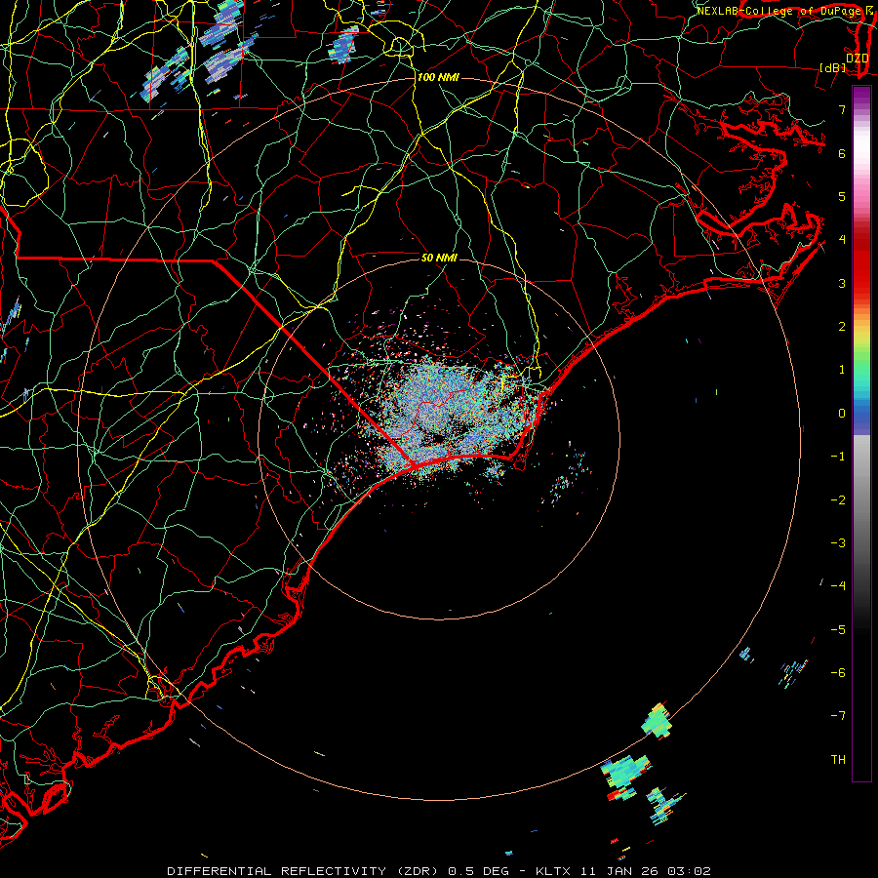Click the 3 value on the dB scale

click(842, 283)
